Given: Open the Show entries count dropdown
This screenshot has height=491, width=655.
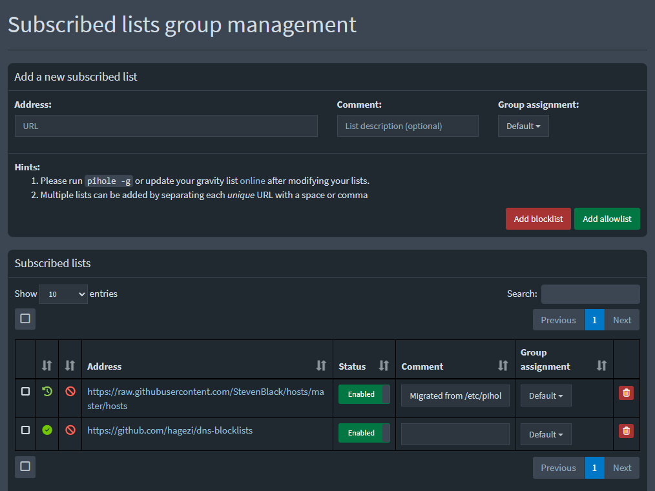Looking at the screenshot, I should click(x=63, y=294).
